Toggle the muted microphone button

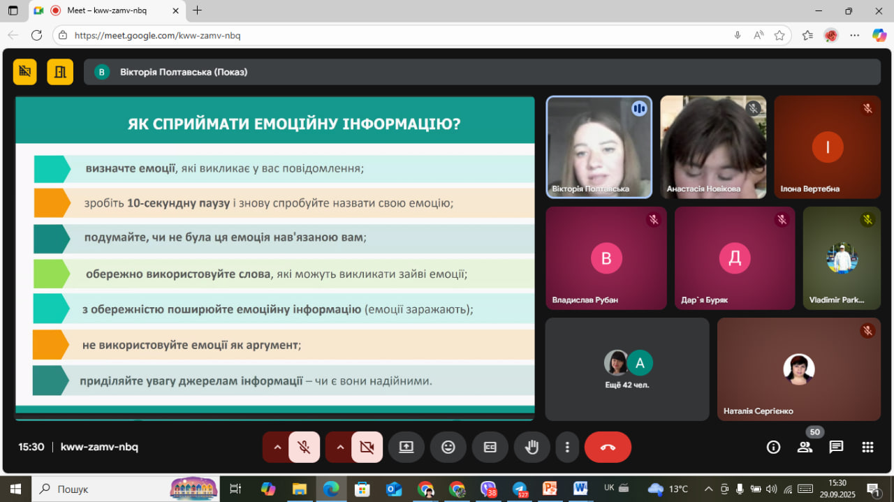click(x=304, y=448)
